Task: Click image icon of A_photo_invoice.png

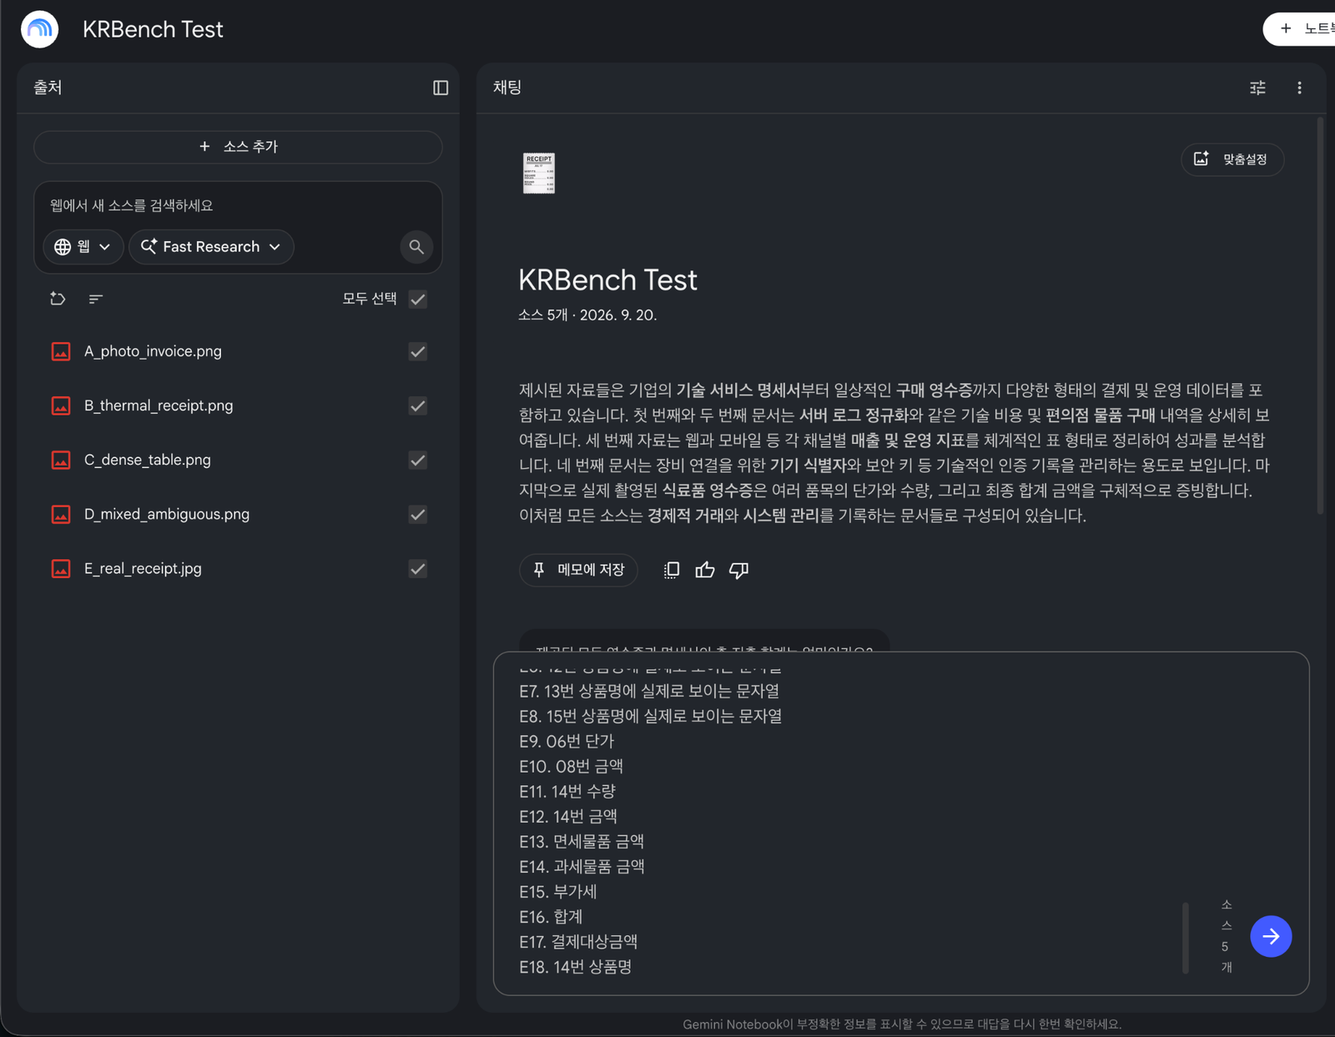Action: [x=61, y=351]
